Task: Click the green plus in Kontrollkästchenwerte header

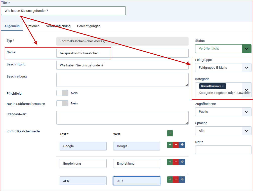Action: (x=170, y=133)
